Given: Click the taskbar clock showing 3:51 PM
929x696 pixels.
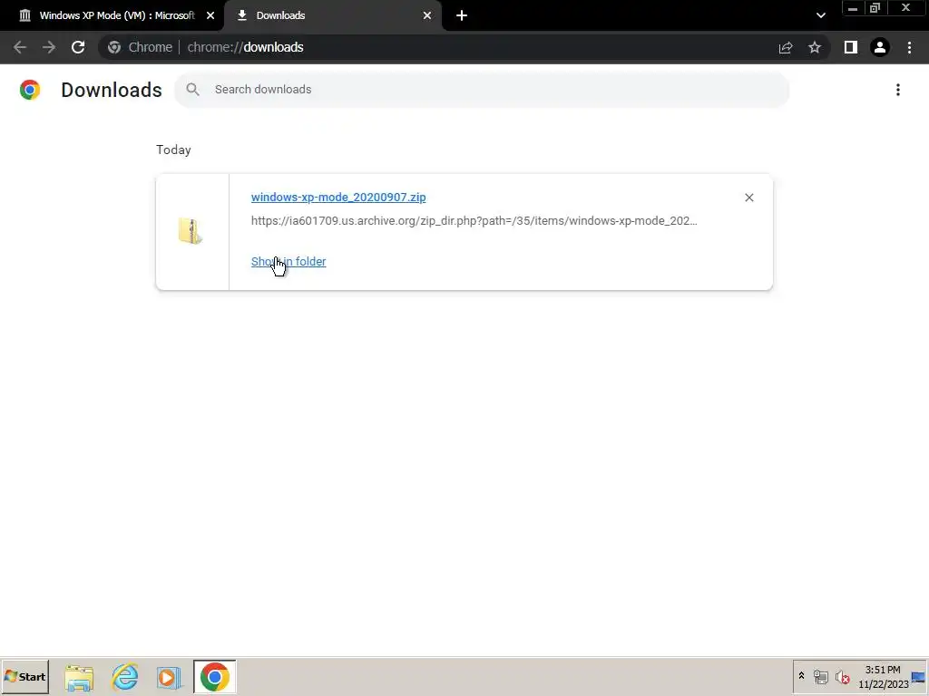Looking at the screenshot, I should pyautogui.click(x=883, y=677).
